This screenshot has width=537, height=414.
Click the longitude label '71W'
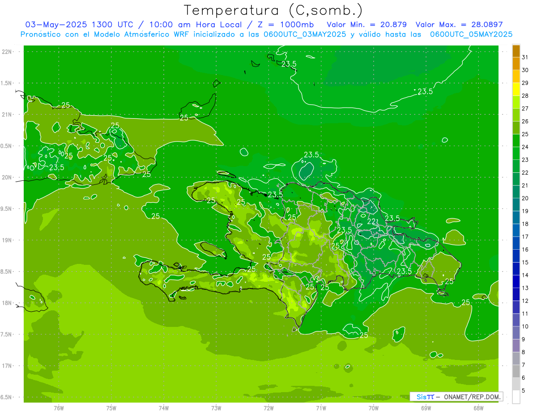point(321,408)
